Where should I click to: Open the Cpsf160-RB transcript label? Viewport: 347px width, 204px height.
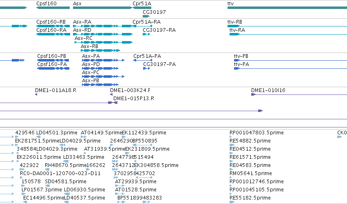51,22
